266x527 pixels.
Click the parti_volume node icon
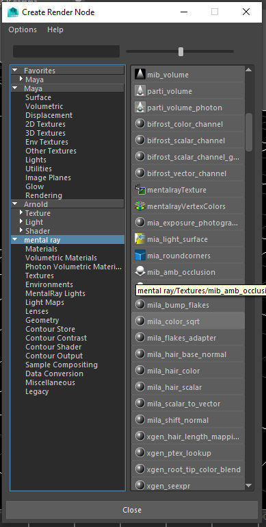point(140,90)
